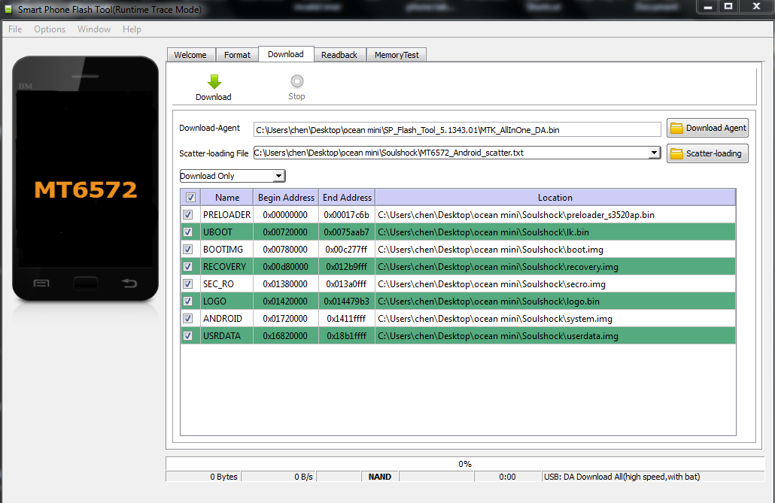Expand the Scatter-loading File dropdown arrow
The height and width of the screenshot is (503, 775).
tap(654, 153)
